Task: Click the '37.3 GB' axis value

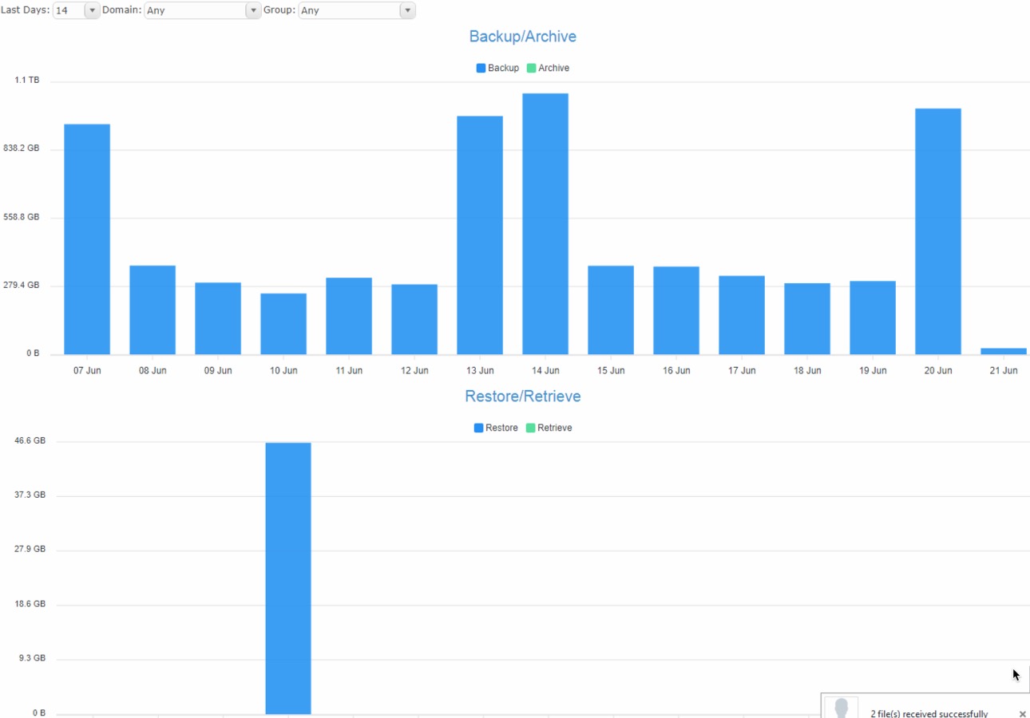Action: [x=30, y=495]
